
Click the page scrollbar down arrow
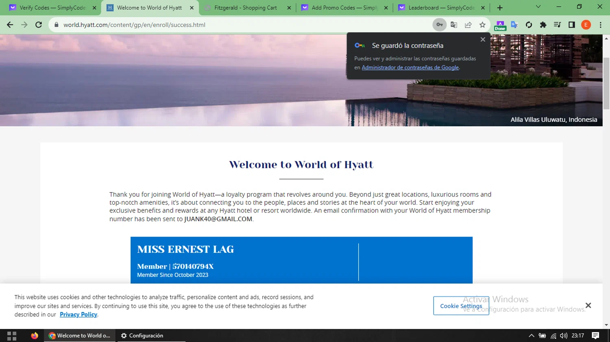point(606,325)
